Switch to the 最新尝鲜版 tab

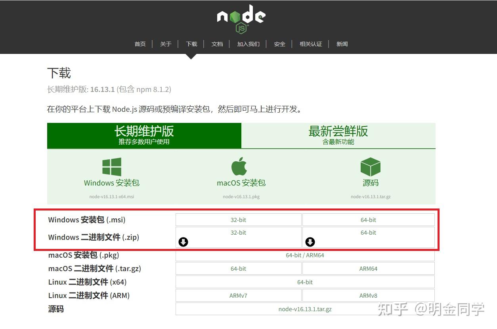pyautogui.click(x=338, y=136)
